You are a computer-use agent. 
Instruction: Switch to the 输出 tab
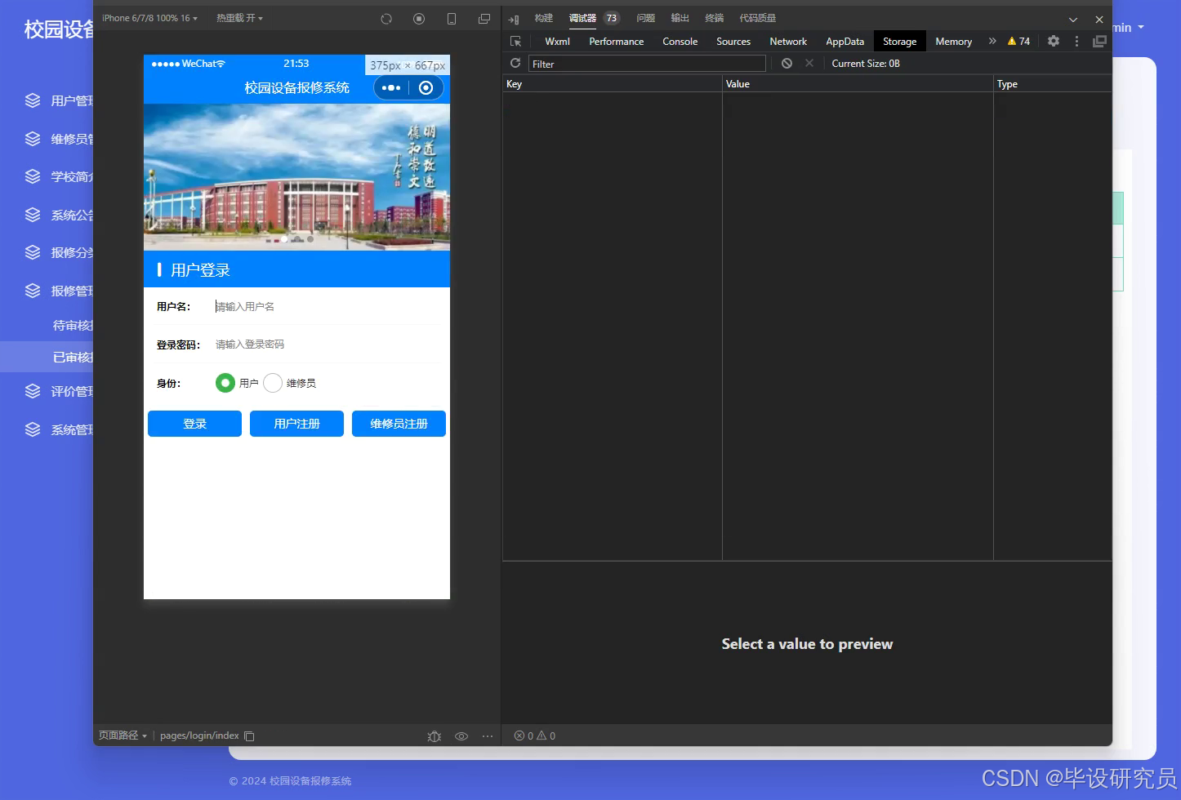[x=680, y=18]
